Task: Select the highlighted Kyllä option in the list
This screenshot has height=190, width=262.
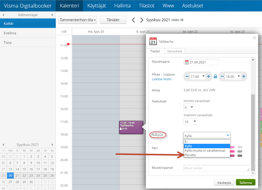Action: [x=207, y=146]
